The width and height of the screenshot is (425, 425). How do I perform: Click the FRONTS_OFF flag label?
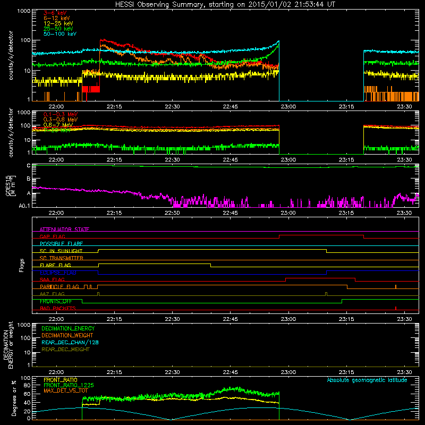click(56, 301)
